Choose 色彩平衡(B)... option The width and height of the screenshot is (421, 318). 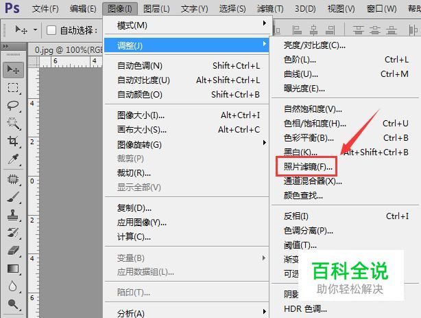click(346, 138)
